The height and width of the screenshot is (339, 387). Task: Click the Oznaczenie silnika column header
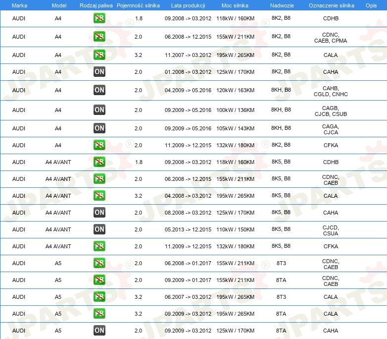[x=331, y=5]
